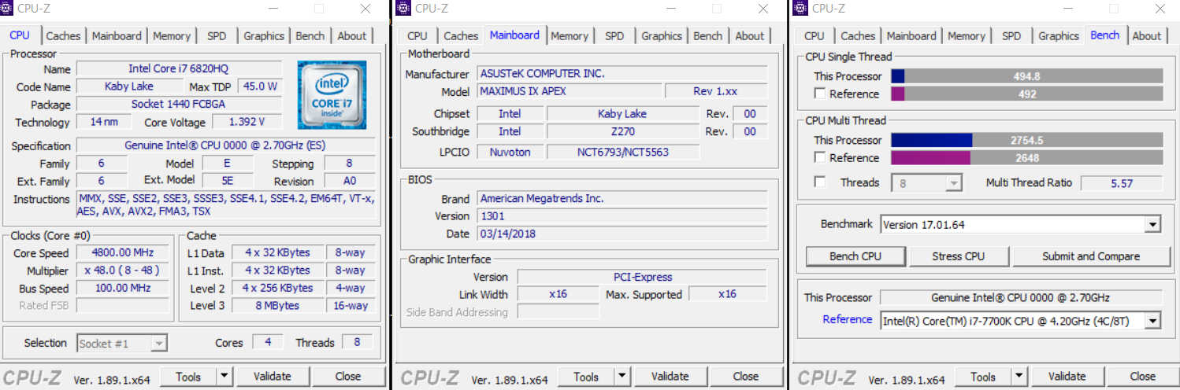The image size is (1180, 390).
Task: Enable Reference checkbox under CPU Single Thread
Action: (x=820, y=94)
